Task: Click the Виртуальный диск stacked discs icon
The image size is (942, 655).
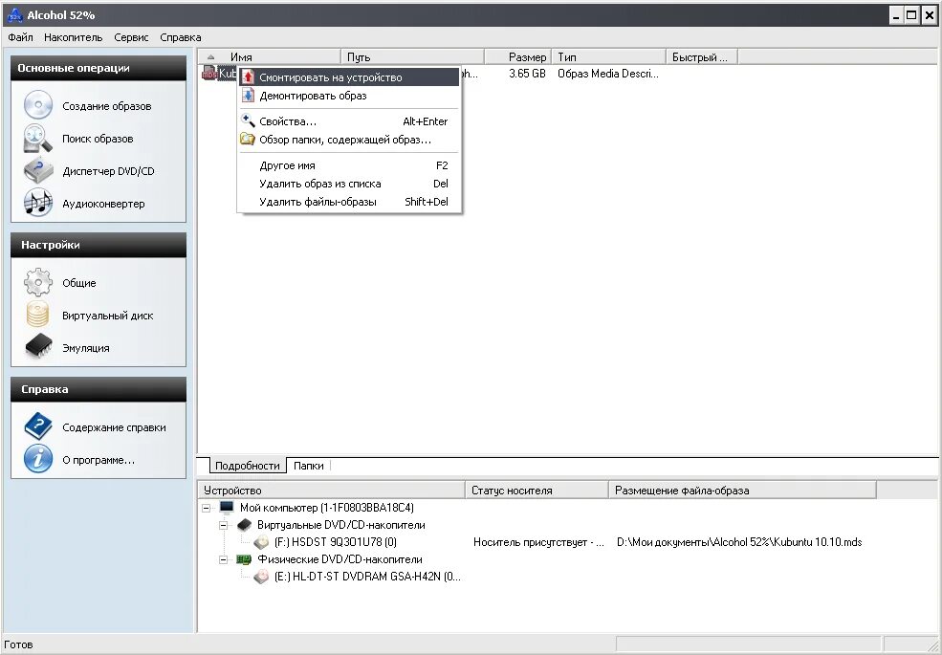Action: point(38,315)
